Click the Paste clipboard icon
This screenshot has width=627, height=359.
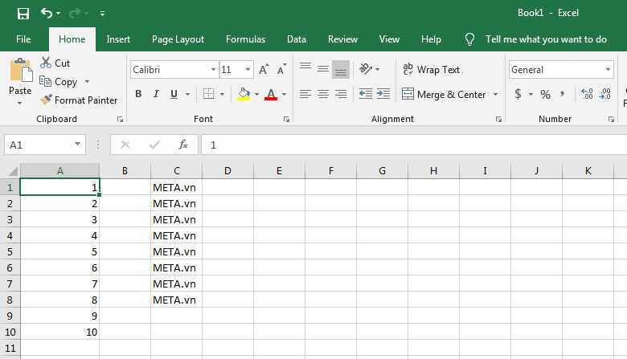pos(20,70)
